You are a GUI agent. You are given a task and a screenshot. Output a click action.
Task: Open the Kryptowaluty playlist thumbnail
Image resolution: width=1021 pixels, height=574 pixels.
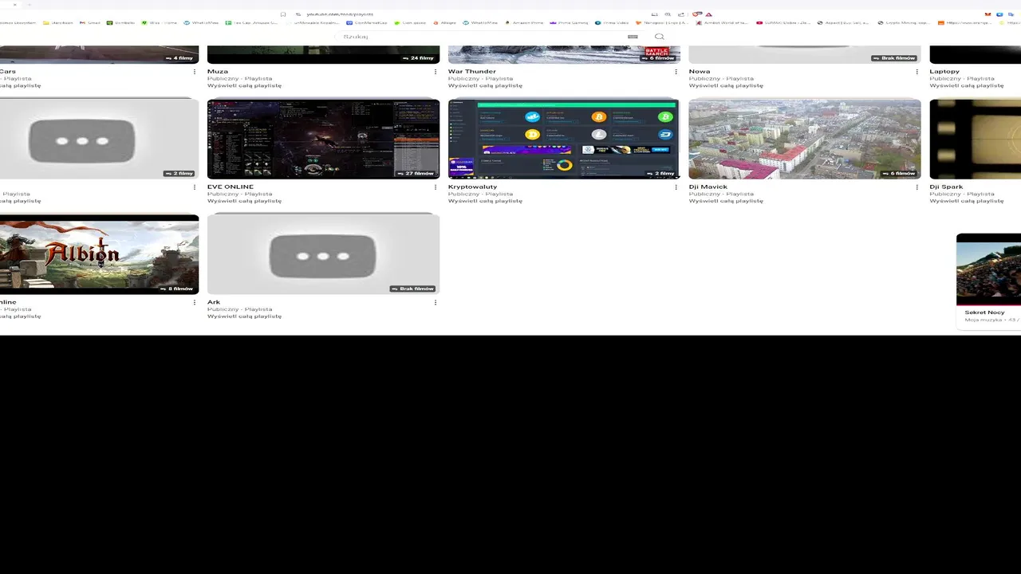564,139
